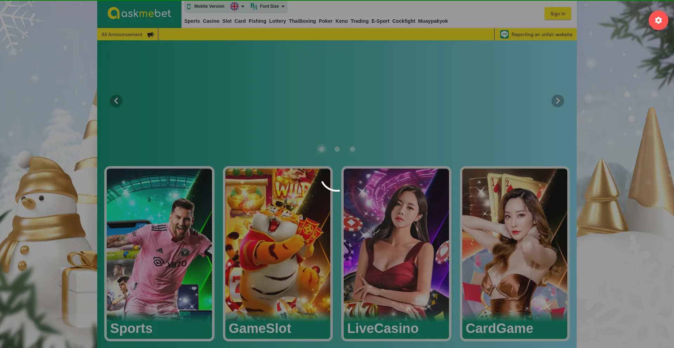Select the second carousel dot
This screenshot has width=674, height=348.
point(337,149)
